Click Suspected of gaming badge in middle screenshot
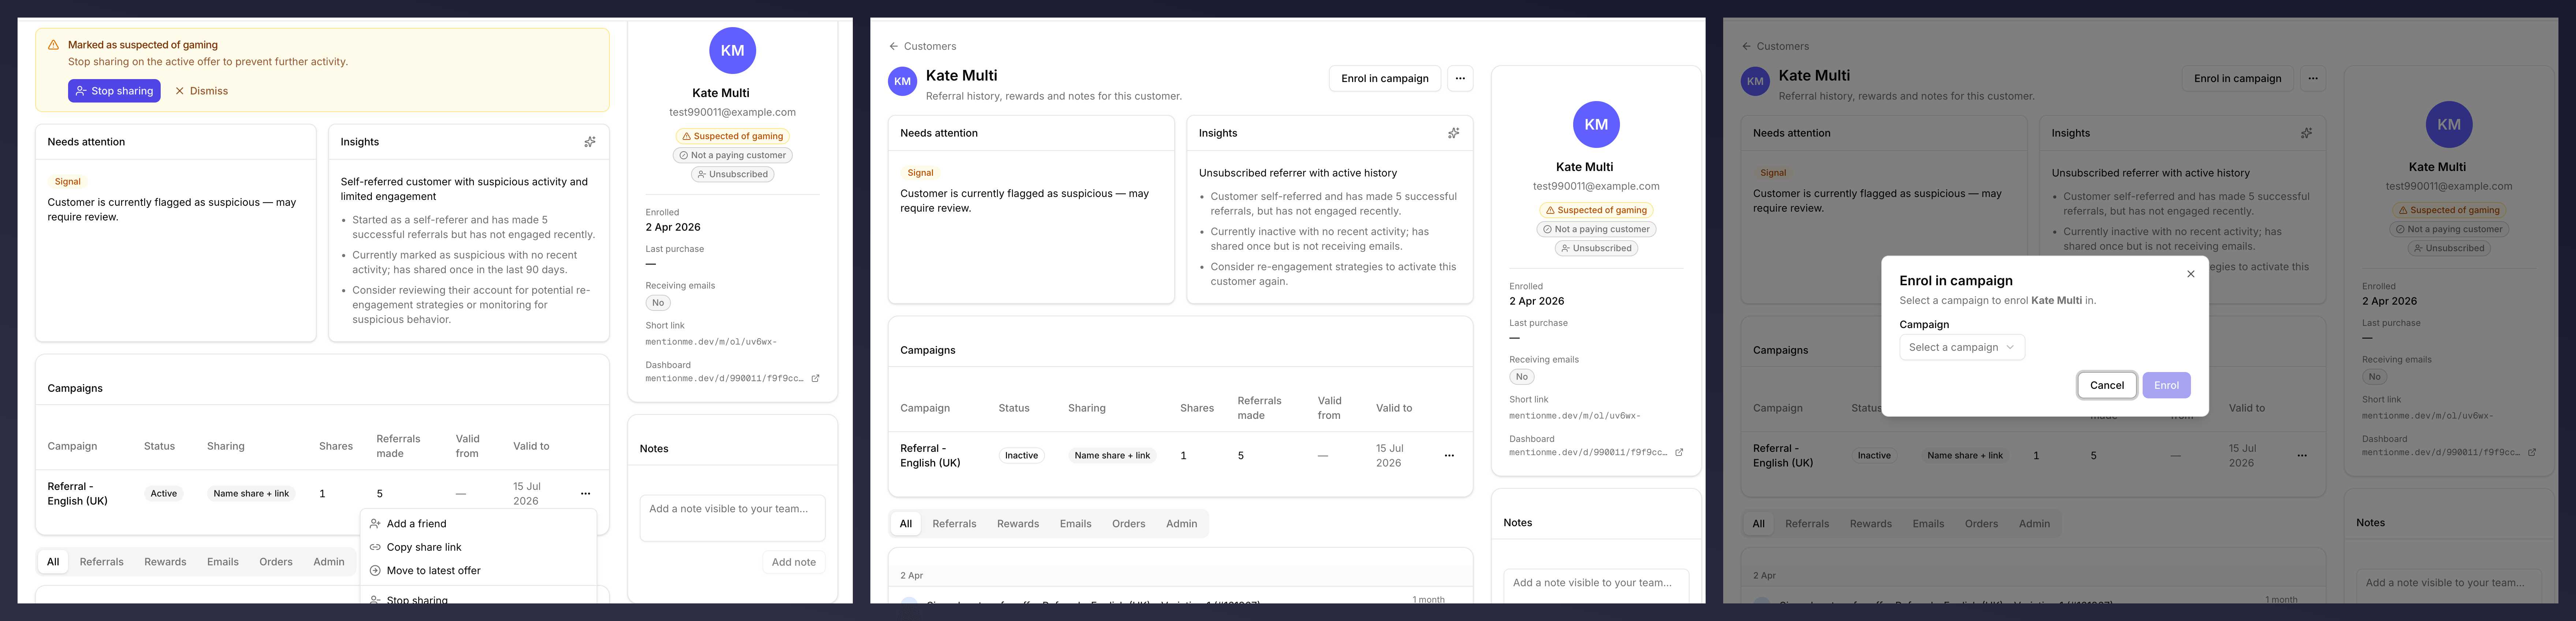Screen dimensions: 2576x621 (x=1596, y=210)
